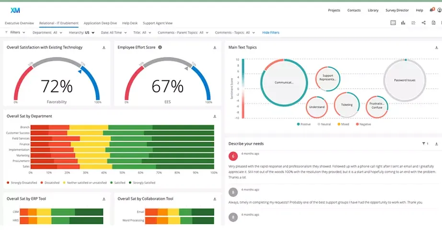Viewport: 442px width, 233px height.
Task: Select the Password Issues bubble
Action: [x=404, y=81]
